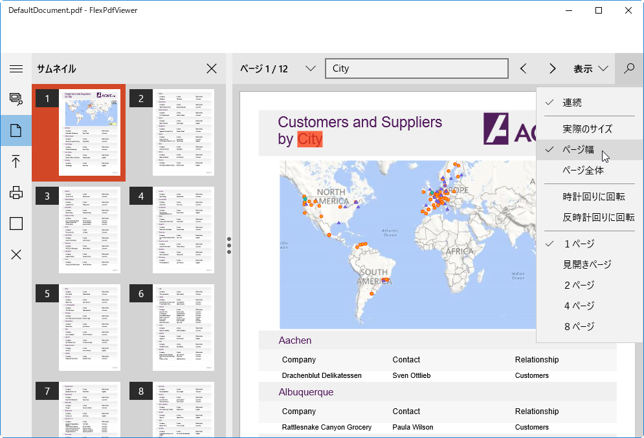Select ページ幅 page width option
644x438 pixels.
(x=590, y=150)
